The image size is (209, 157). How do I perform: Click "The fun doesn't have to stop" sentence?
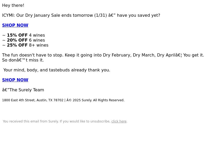click(32, 55)
